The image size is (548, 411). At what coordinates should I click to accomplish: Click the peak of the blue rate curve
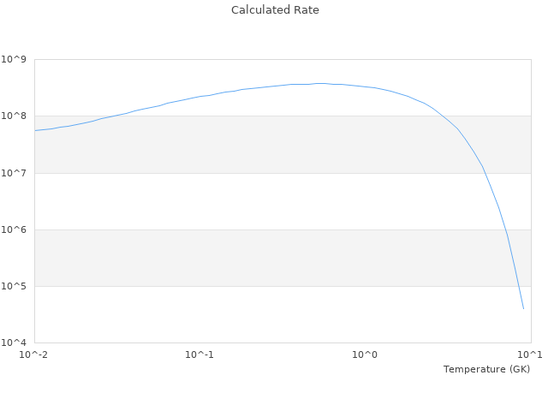pos(321,83)
